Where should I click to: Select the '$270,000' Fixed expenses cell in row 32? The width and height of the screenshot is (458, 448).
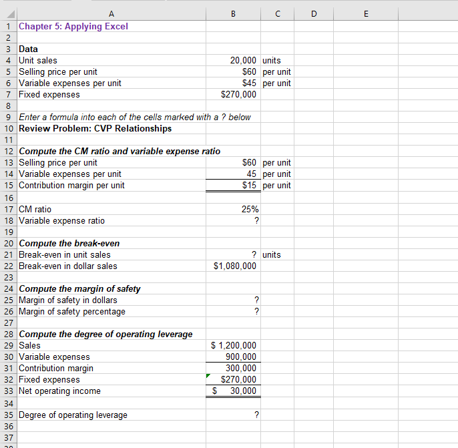[x=233, y=380]
